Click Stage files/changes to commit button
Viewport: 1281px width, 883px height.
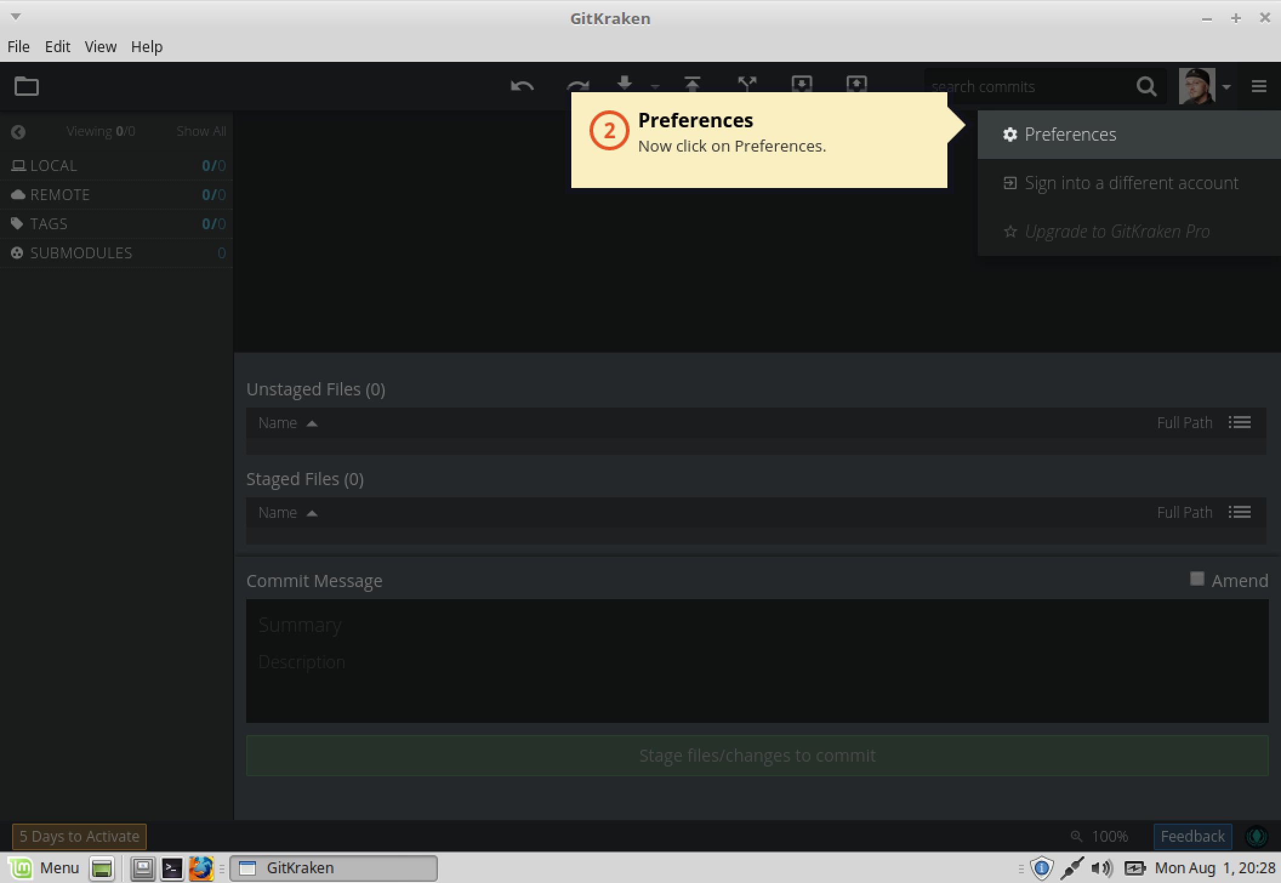click(757, 756)
